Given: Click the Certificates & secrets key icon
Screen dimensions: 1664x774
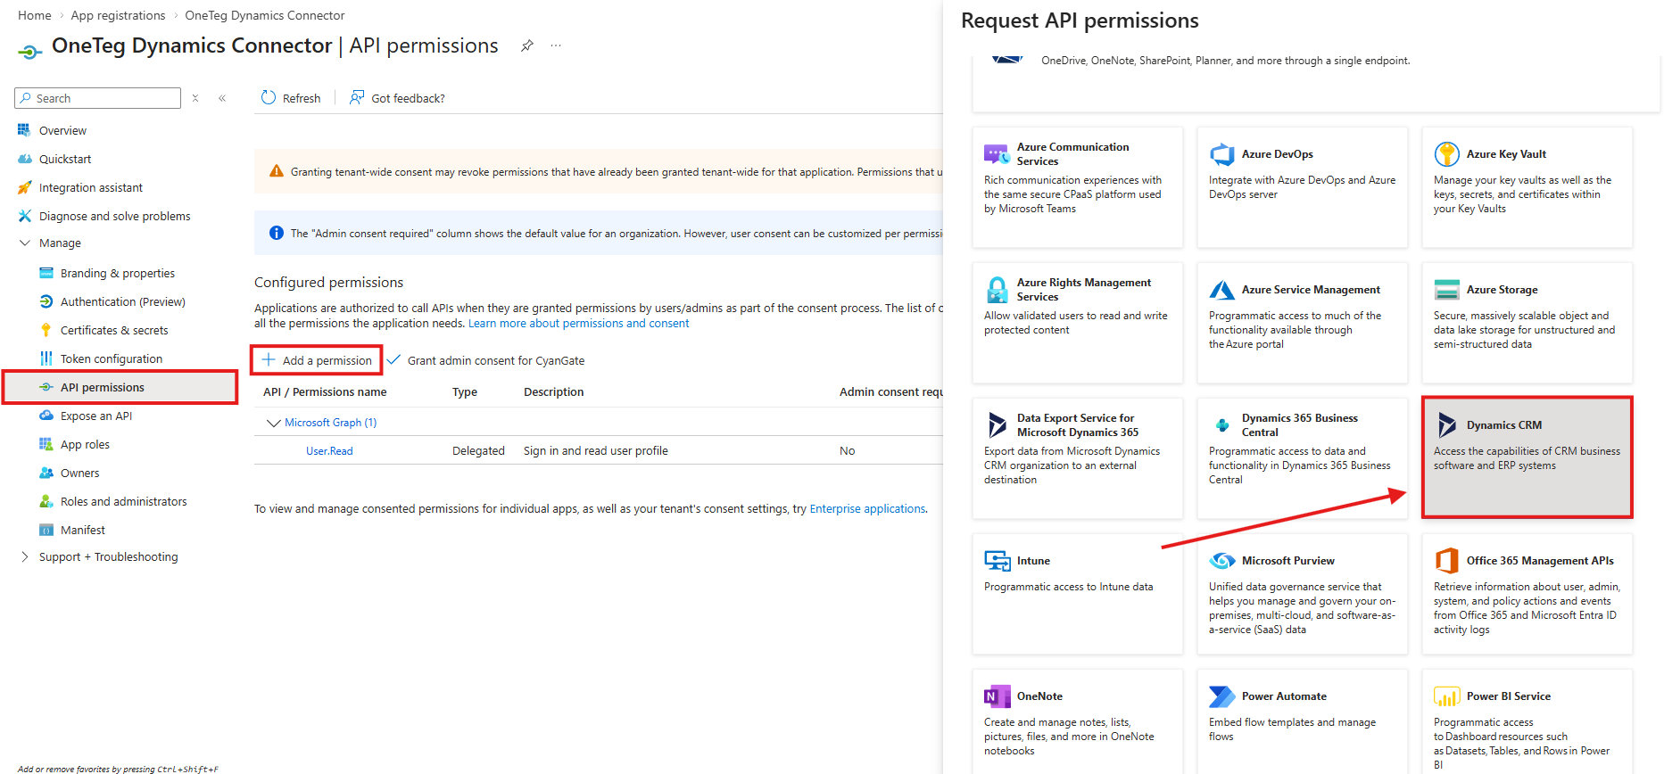Looking at the screenshot, I should [46, 330].
